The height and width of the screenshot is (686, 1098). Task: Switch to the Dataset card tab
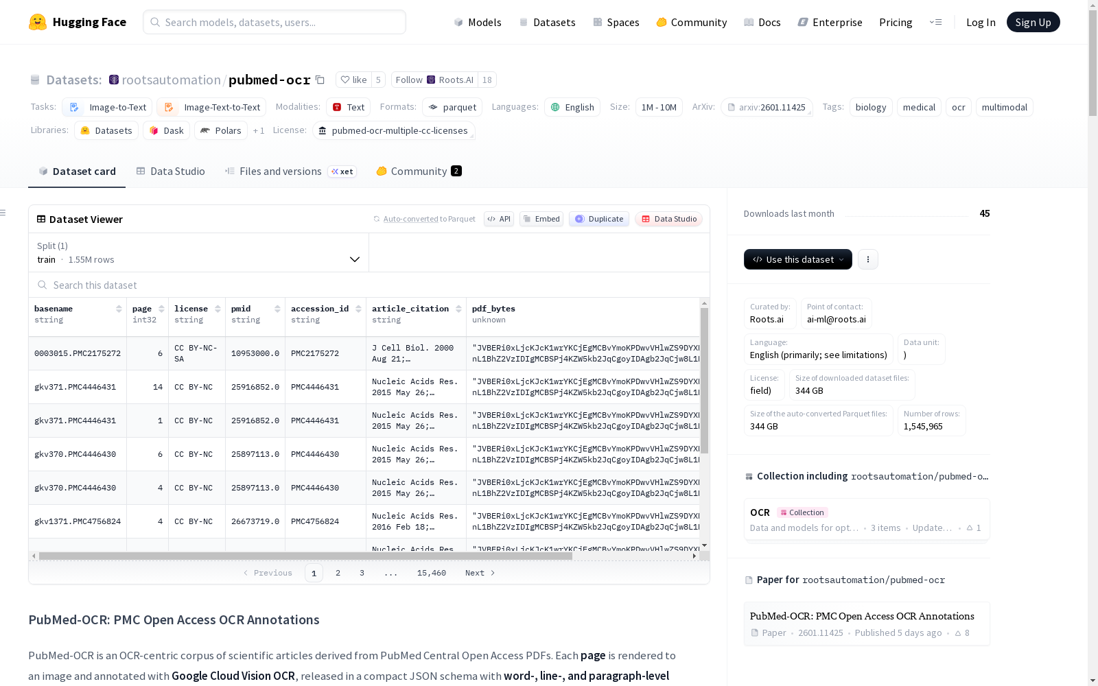(x=77, y=171)
